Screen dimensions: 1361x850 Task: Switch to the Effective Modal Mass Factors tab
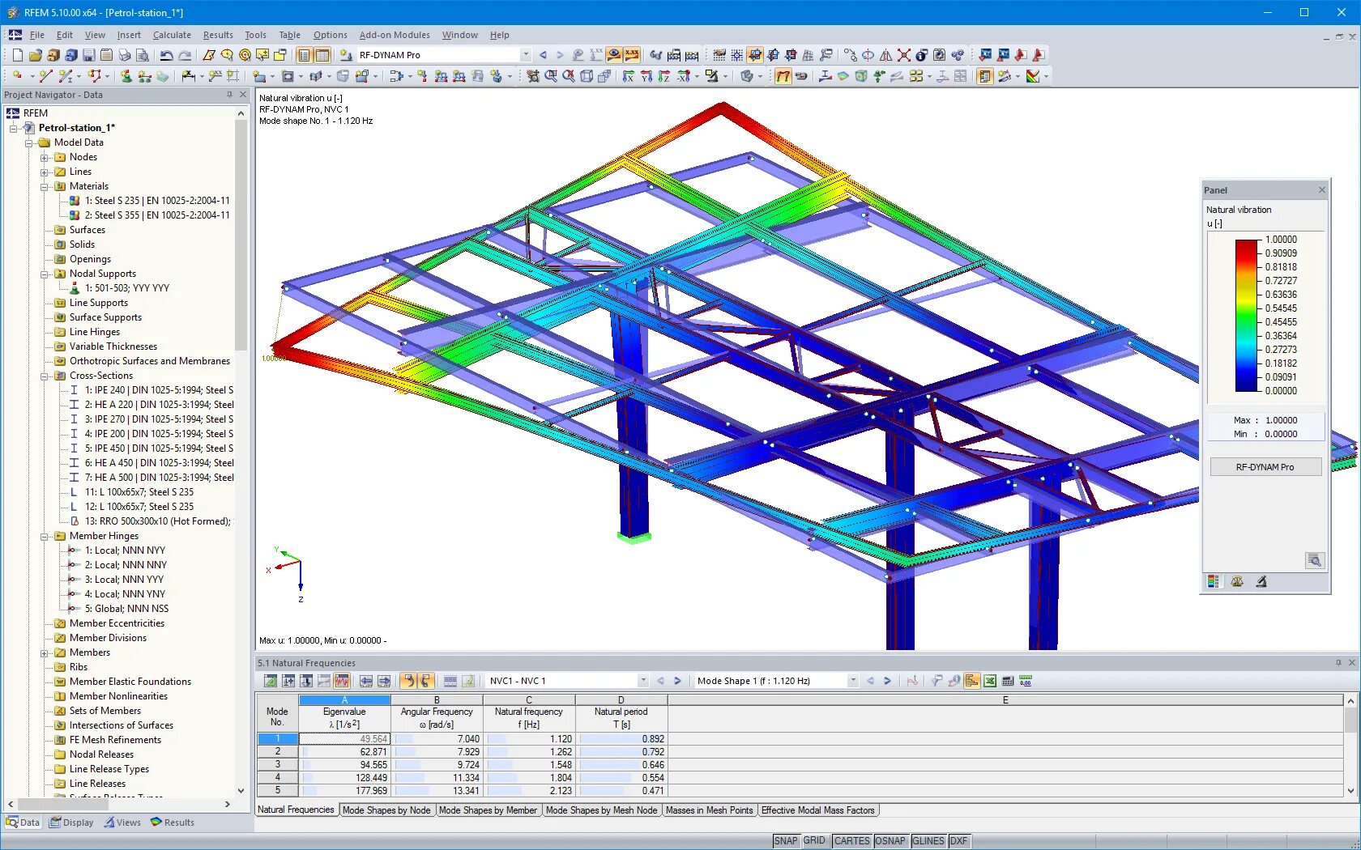[x=818, y=810]
